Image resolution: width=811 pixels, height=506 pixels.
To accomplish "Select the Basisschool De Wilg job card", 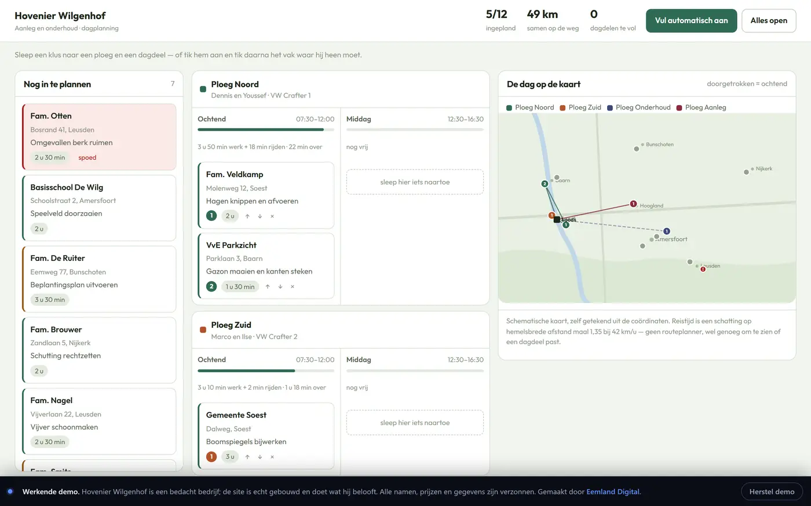I will tap(99, 208).
